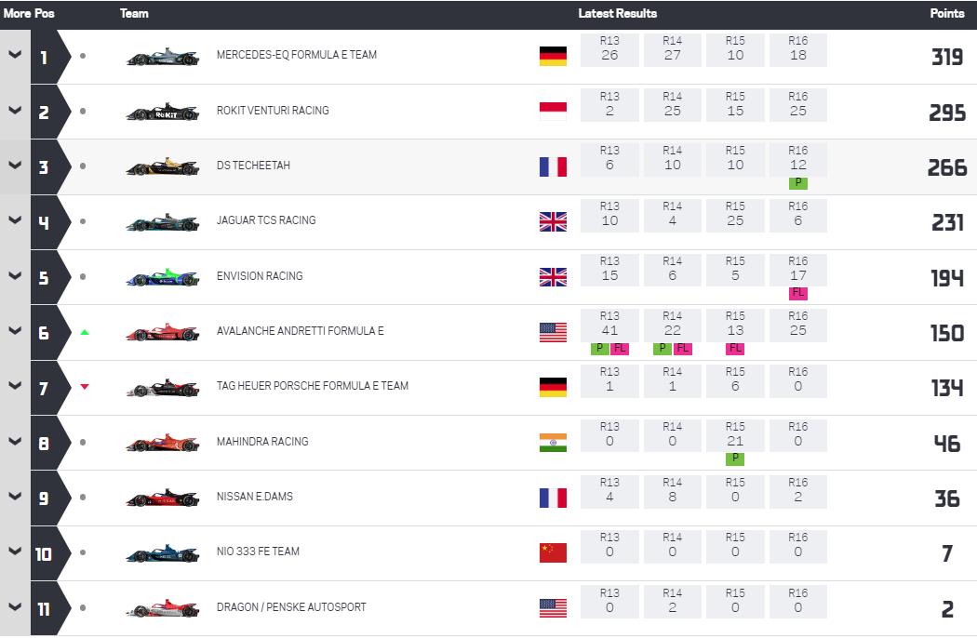Open Jaguar TCS Racing team name
This screenshot has height=638, width=977.
(x=266, y=219)
